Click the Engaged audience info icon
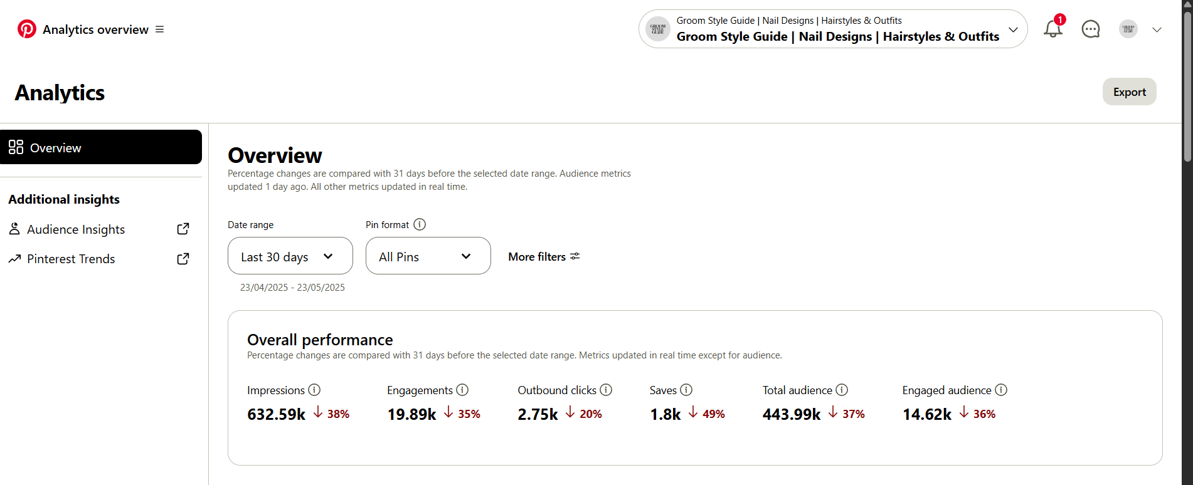 pos(1001,390)
